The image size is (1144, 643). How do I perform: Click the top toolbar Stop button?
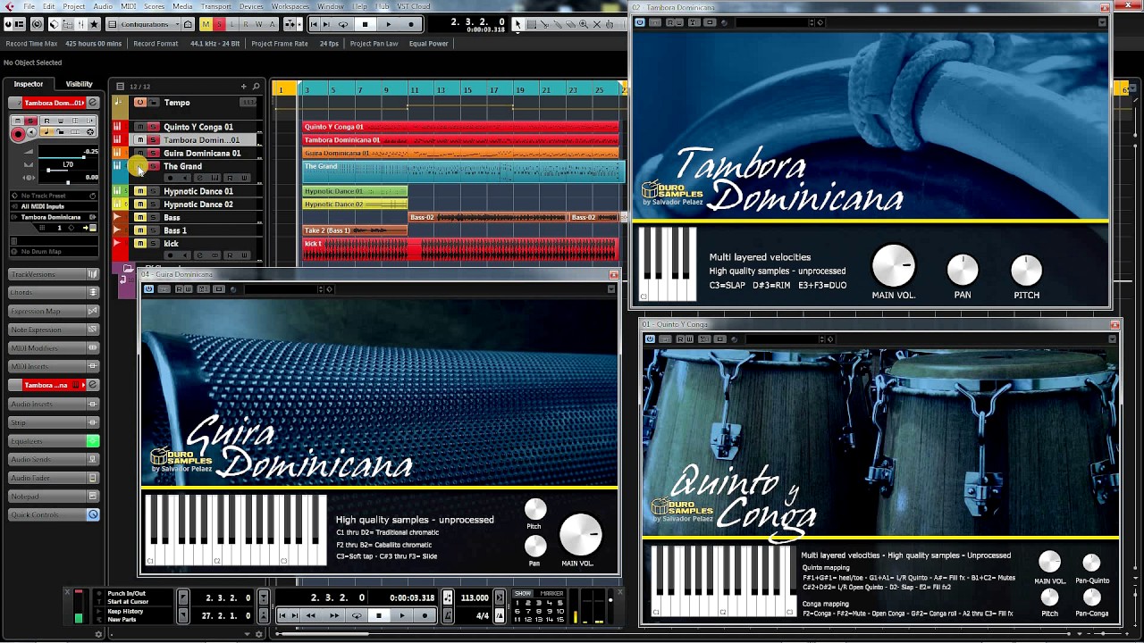pos(365,24)
